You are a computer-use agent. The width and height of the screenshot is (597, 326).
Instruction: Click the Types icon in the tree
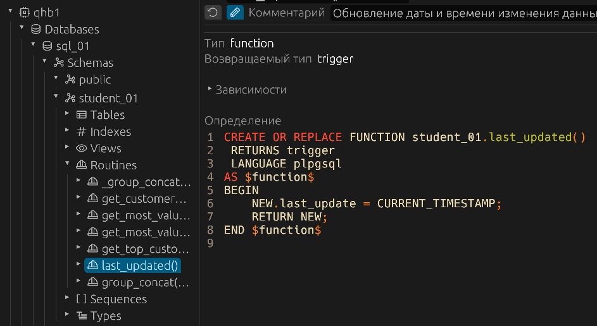[x=82, y=316]
